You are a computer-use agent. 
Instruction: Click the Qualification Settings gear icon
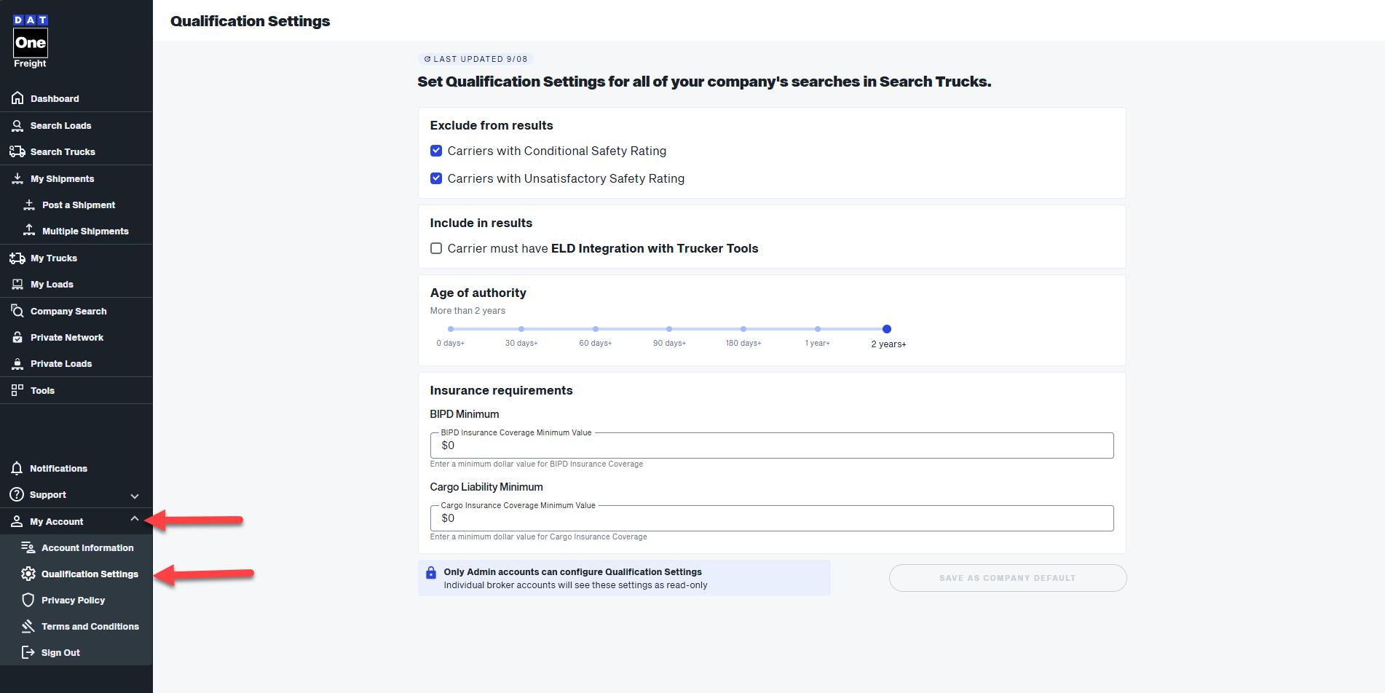pyautogui.click(x=28, y=574)
